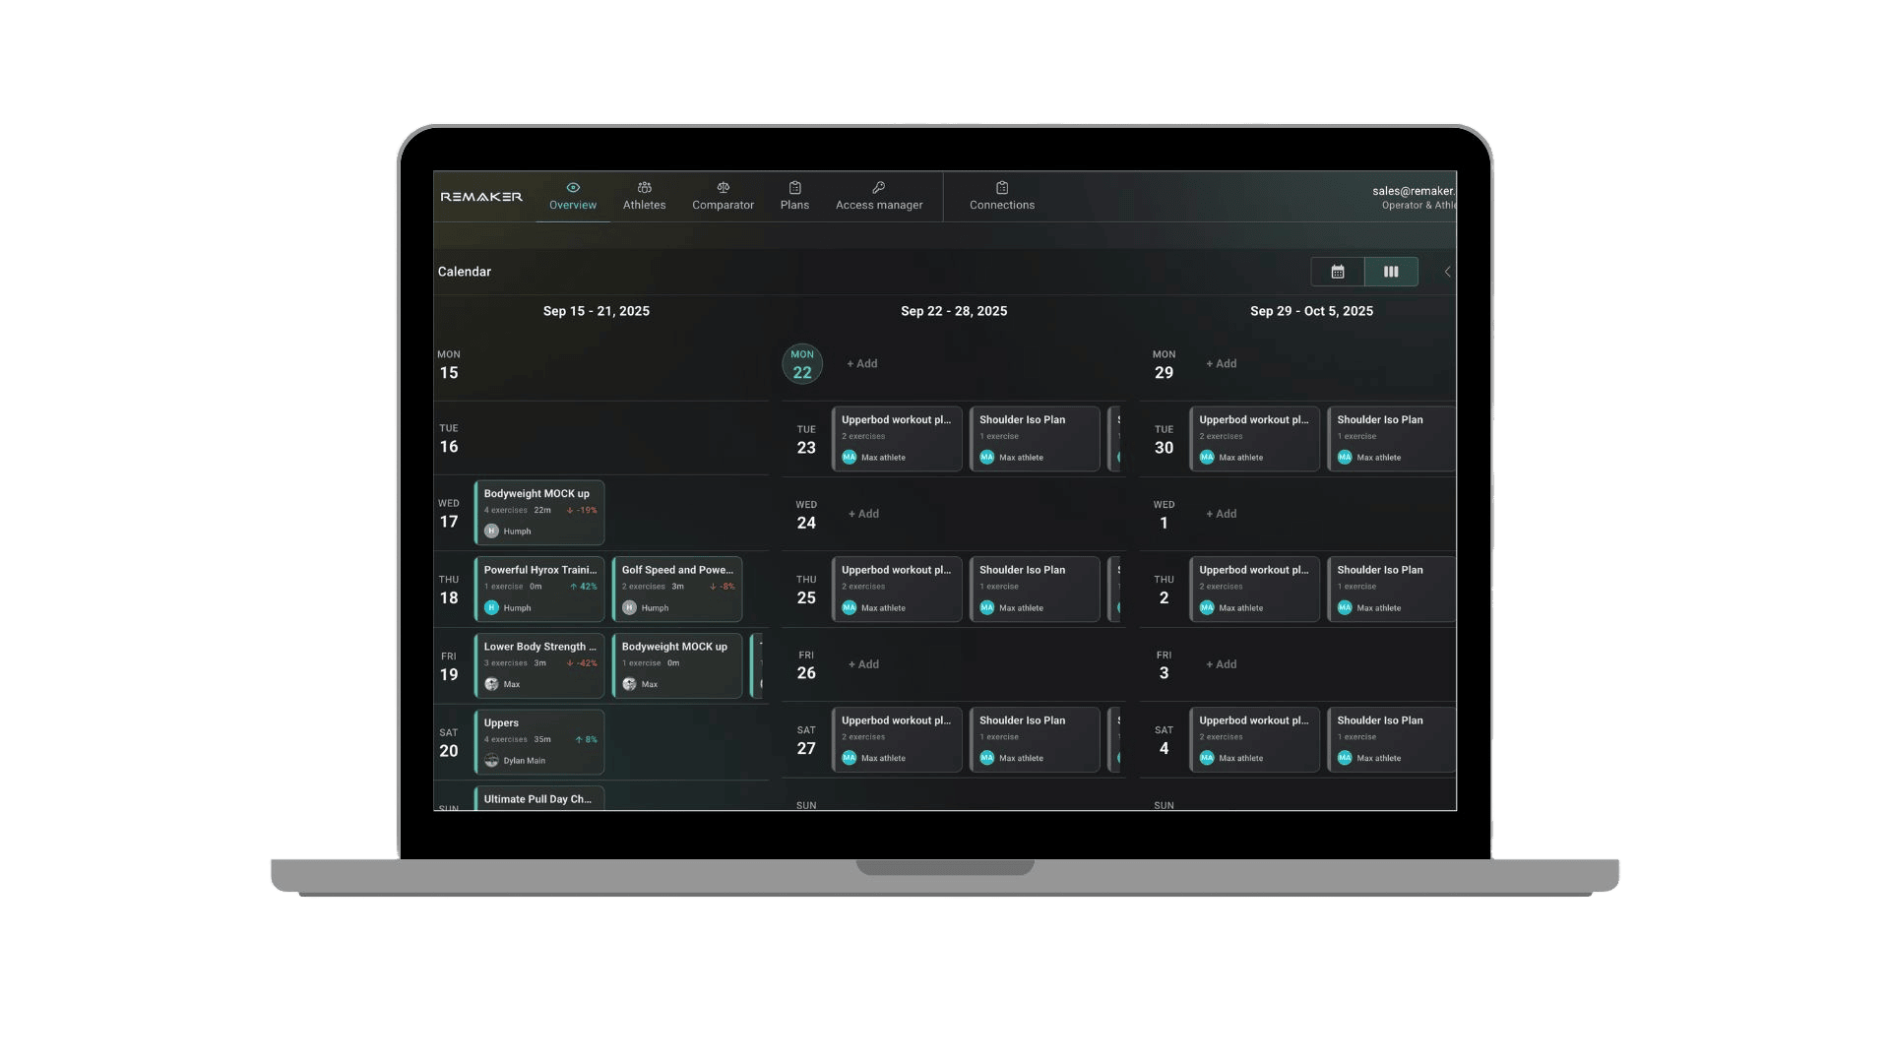The width and height of the screenshot is (1890, 1063).
Task: Add a workout on Fri 3
Action: click(x=1222, y=664)
